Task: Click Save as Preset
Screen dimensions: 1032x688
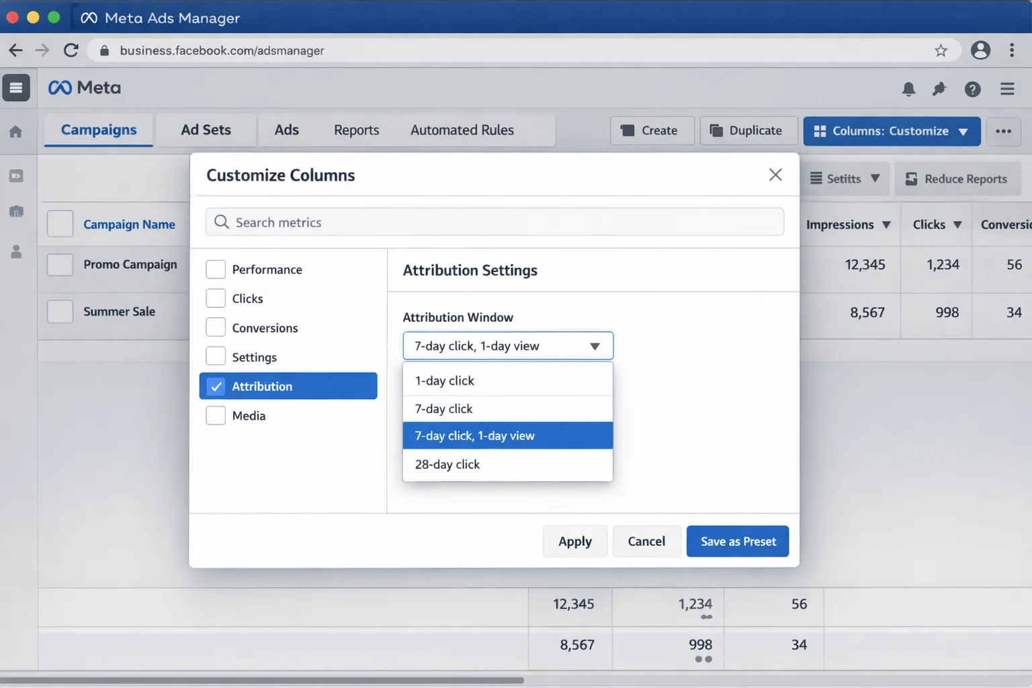Action: click(x=737, y=541)
